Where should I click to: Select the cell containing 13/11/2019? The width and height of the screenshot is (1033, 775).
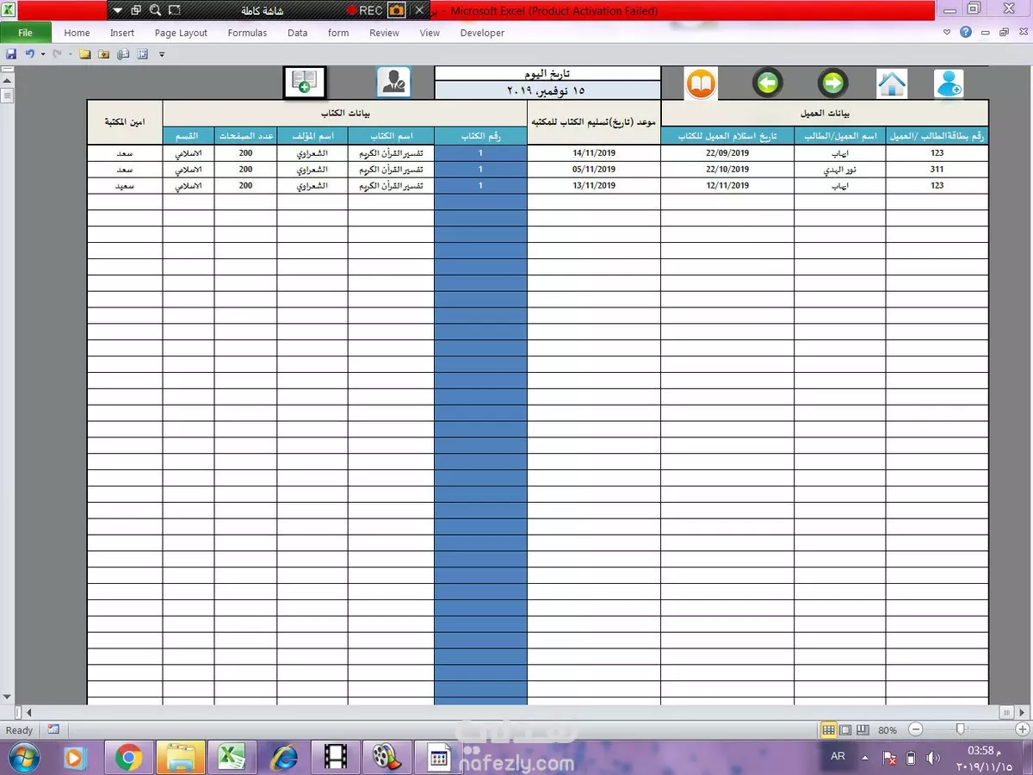pyautogui.click(x=594, y=185)
